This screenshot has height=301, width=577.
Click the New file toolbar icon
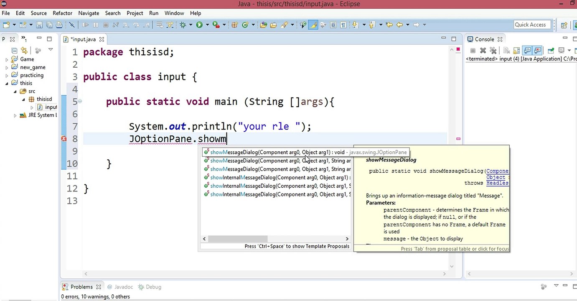[x=6, y=25]
